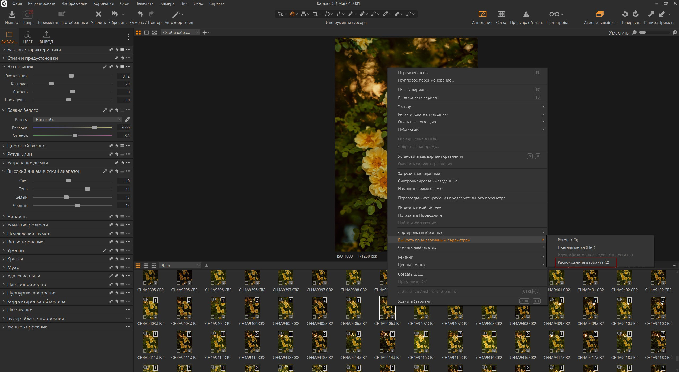
Task: Collapse the Баланс белого panel
Action: (x=3, y=110)
